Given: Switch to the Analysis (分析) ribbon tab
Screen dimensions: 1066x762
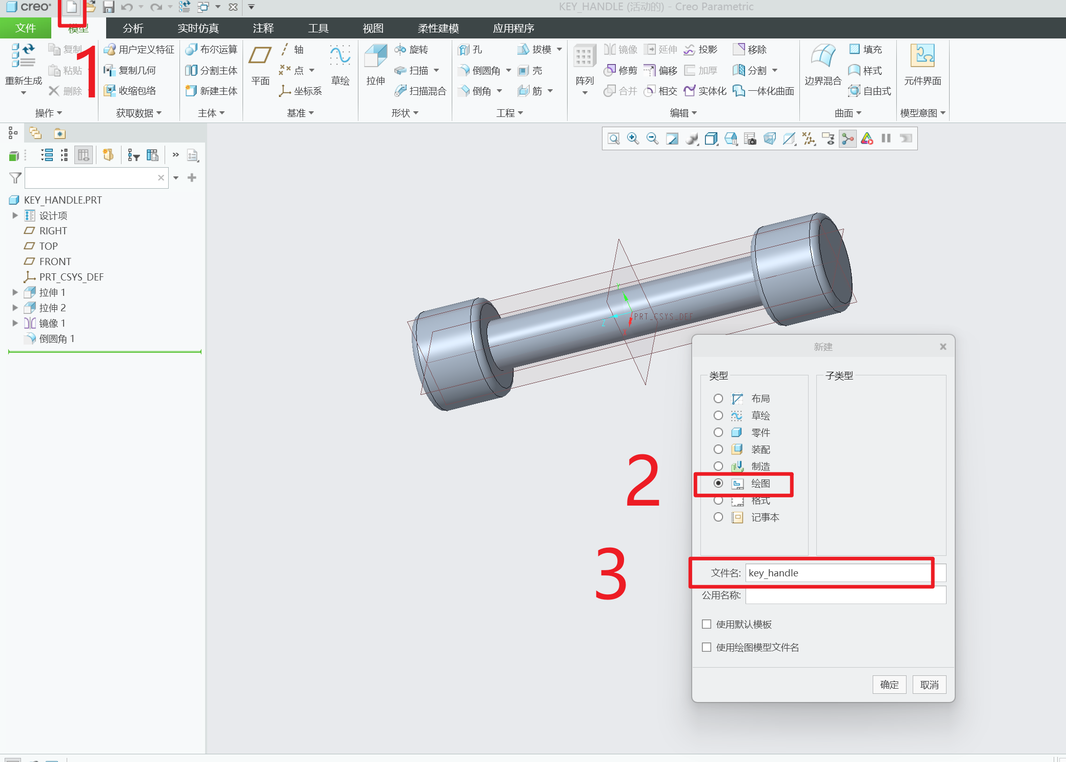Looking at the screenshot, I should point(133,28).
